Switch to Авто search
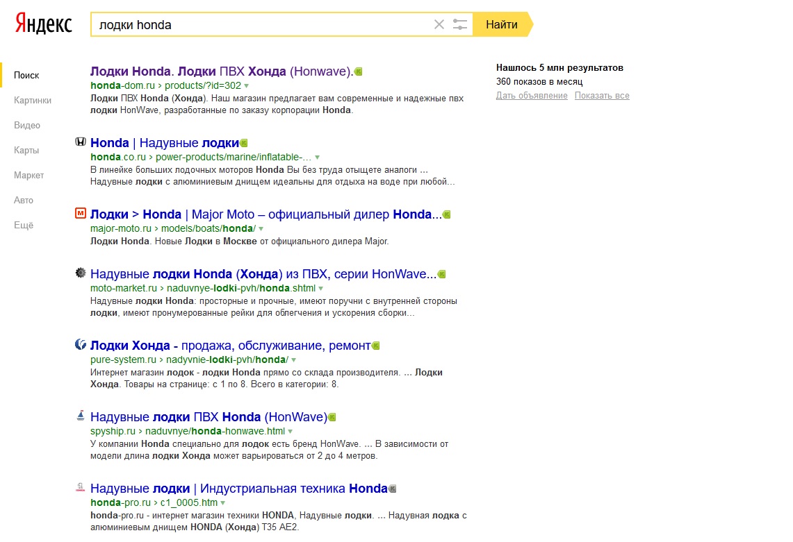 (x=23, y=201)
